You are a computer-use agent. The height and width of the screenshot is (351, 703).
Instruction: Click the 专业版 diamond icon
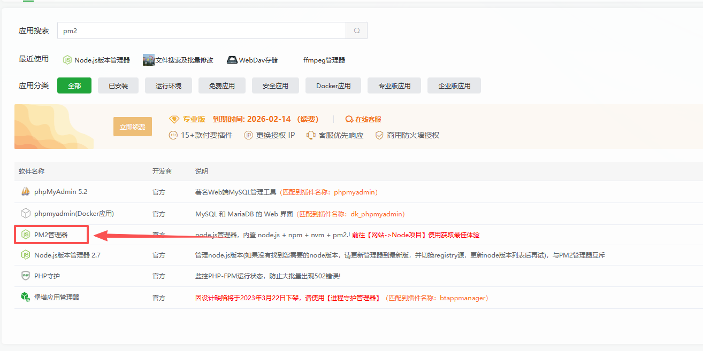pyautogui.click(x=173, y=119)
